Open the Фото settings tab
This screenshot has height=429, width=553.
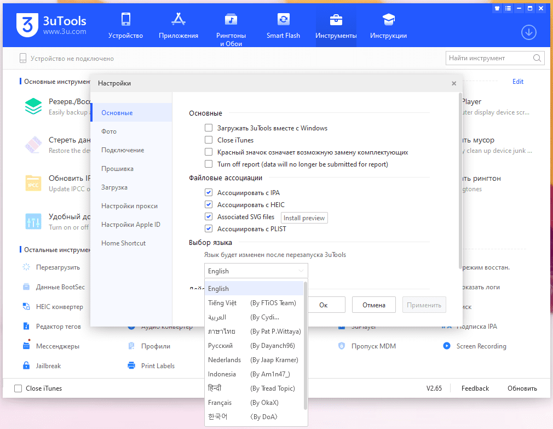click(x=131, y=131)
